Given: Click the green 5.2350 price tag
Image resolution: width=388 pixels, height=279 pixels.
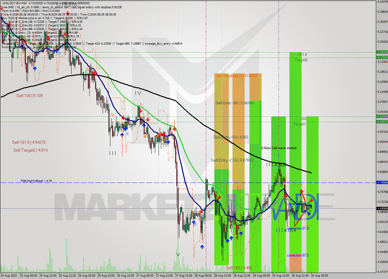Looking at the screenshot, I should tap(382, 57).
